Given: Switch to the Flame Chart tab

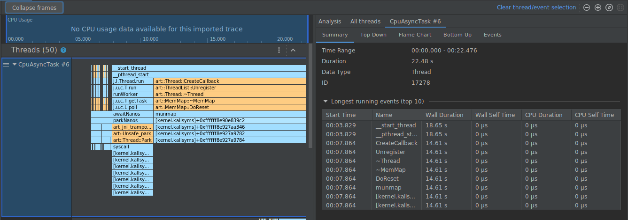Looking at the screenshot, I should coord(415,35).
